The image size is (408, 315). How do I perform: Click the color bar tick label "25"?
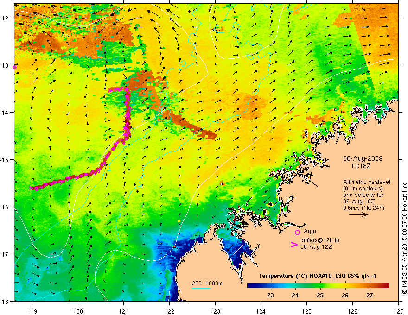coord(320,296)
